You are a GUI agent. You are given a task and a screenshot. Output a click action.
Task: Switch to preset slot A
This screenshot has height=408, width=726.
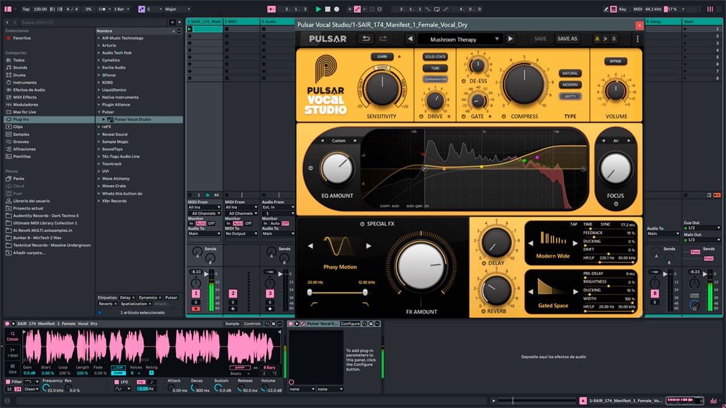coord(597,39)
